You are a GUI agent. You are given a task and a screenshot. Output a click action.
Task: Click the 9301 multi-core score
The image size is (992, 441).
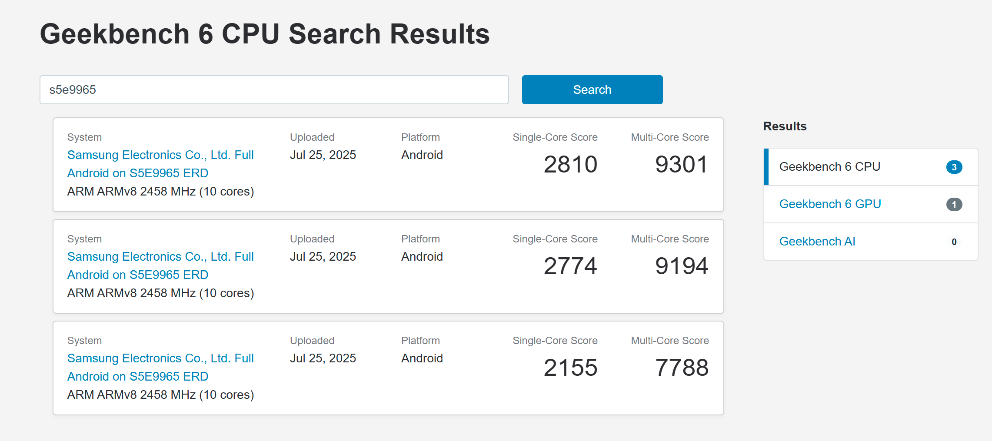tap(681, 165)
